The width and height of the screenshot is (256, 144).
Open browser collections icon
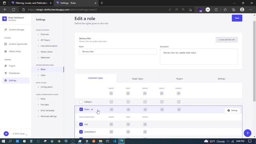pos(234,10)
